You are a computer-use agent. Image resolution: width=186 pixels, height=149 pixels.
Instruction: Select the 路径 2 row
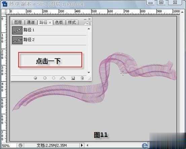49,40
